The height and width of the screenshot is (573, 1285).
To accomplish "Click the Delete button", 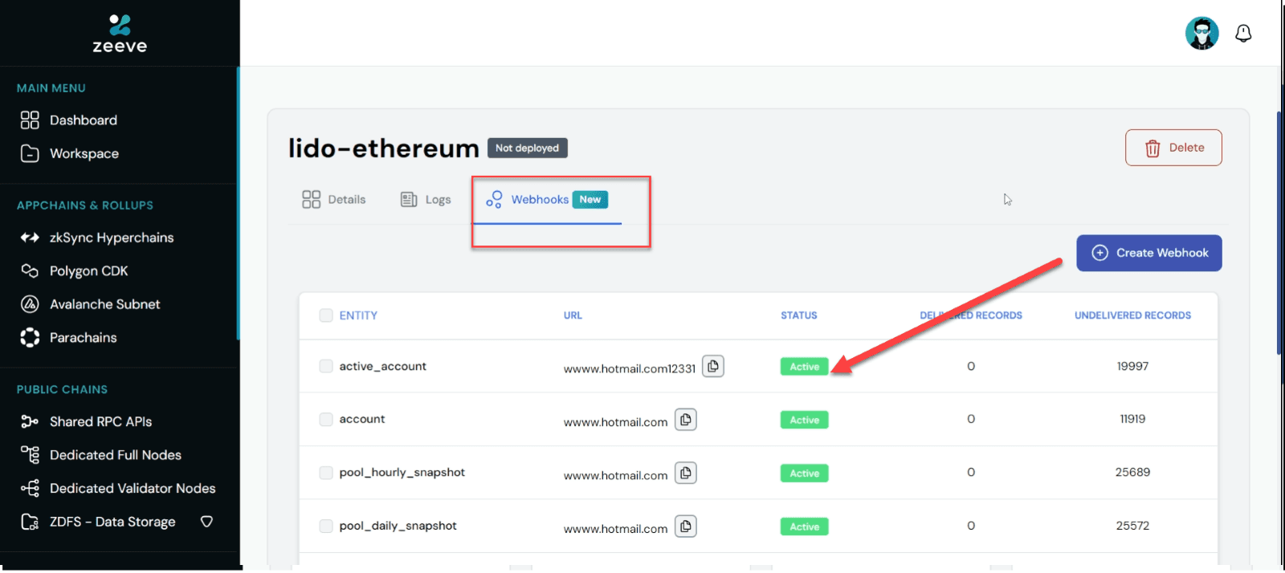I will [1173, 148].
